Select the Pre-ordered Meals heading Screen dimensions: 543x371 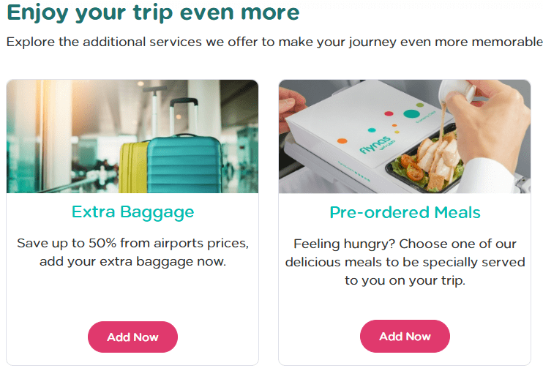[x=405, y=212]
